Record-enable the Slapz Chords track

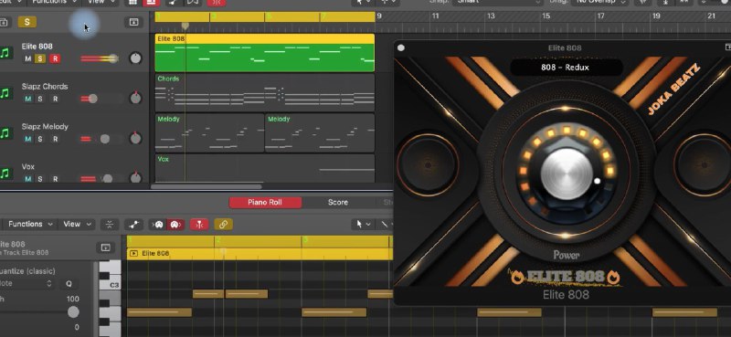pos(55,99)
